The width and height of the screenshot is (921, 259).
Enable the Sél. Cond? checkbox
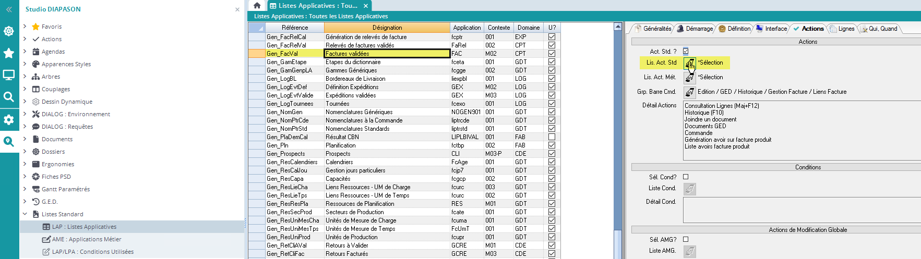pyautogui.click(x=686, y=177)
